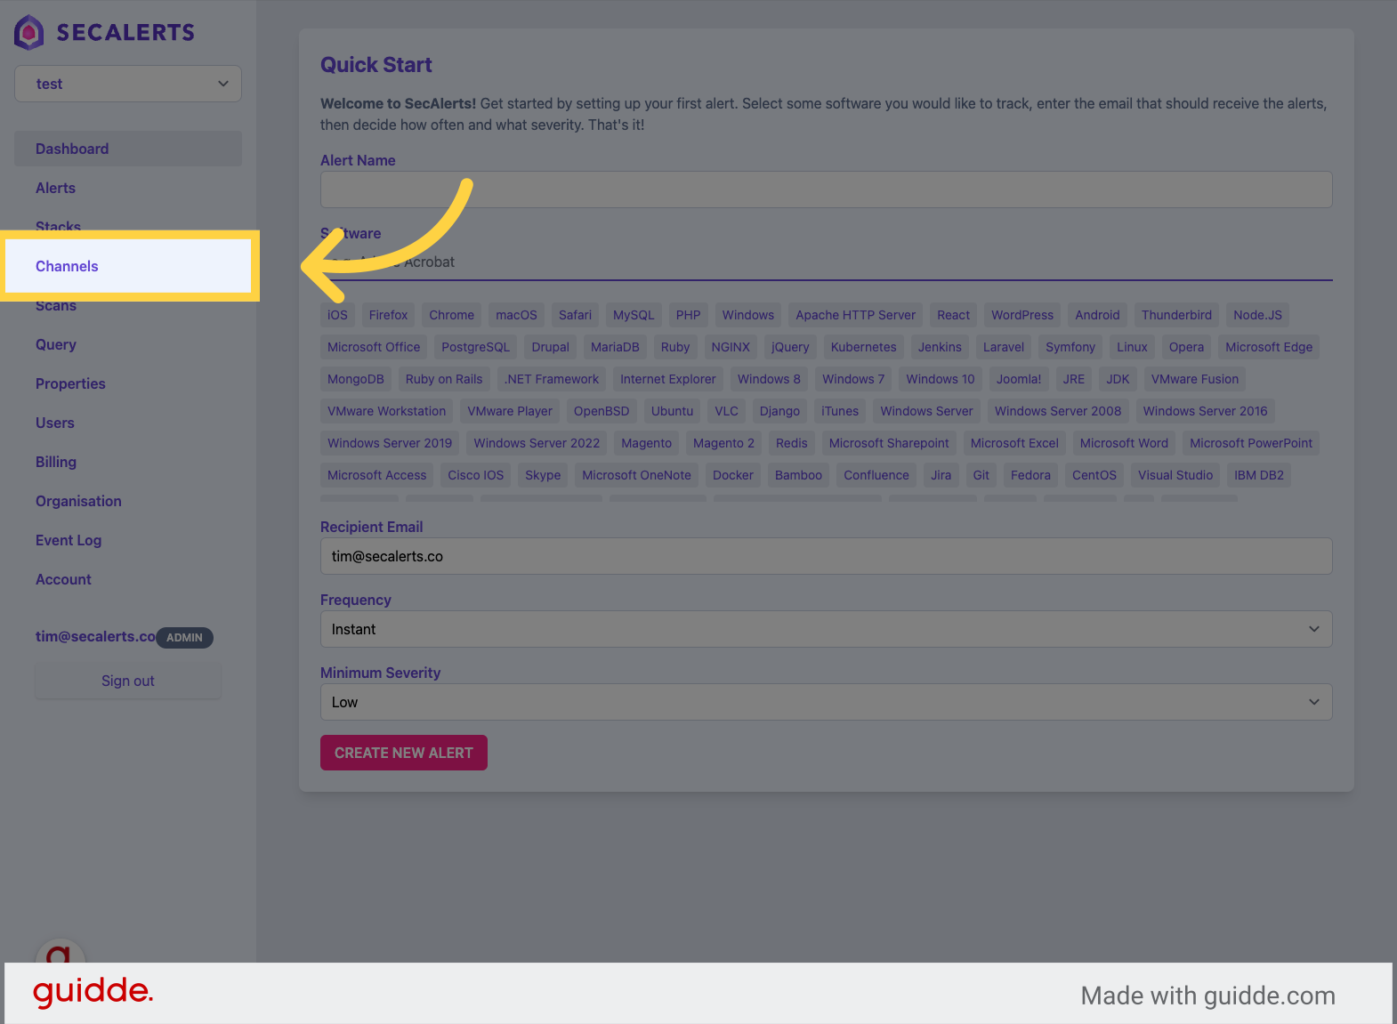Select the VMware Workstation tag

387,411
